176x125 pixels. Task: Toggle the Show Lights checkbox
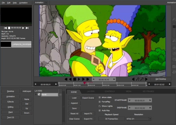click(x=100, y=106)
